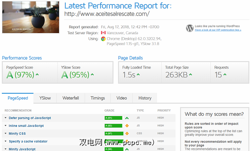This screenshot has width=250, height=151.
Task: Expand the Specify a cache validator row
Action: coord(6,141)
